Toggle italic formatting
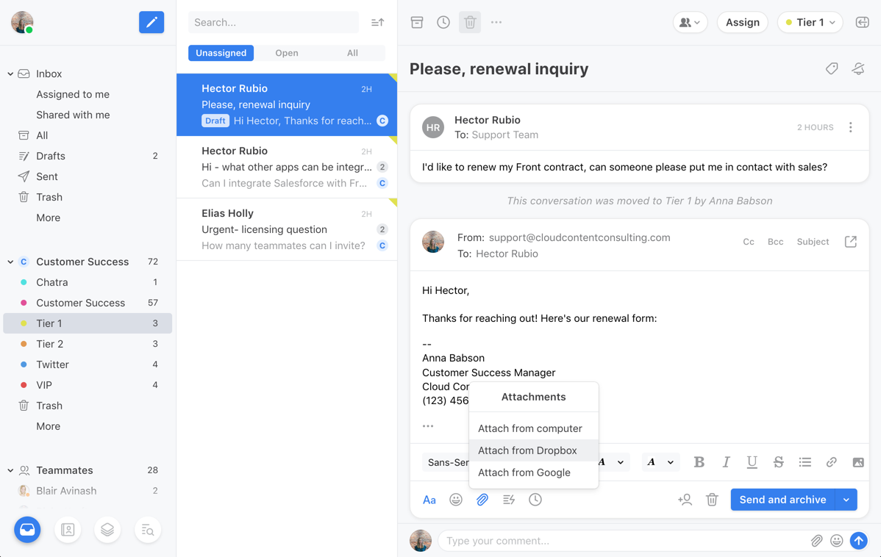881x557 pixels. coord(726,462)
